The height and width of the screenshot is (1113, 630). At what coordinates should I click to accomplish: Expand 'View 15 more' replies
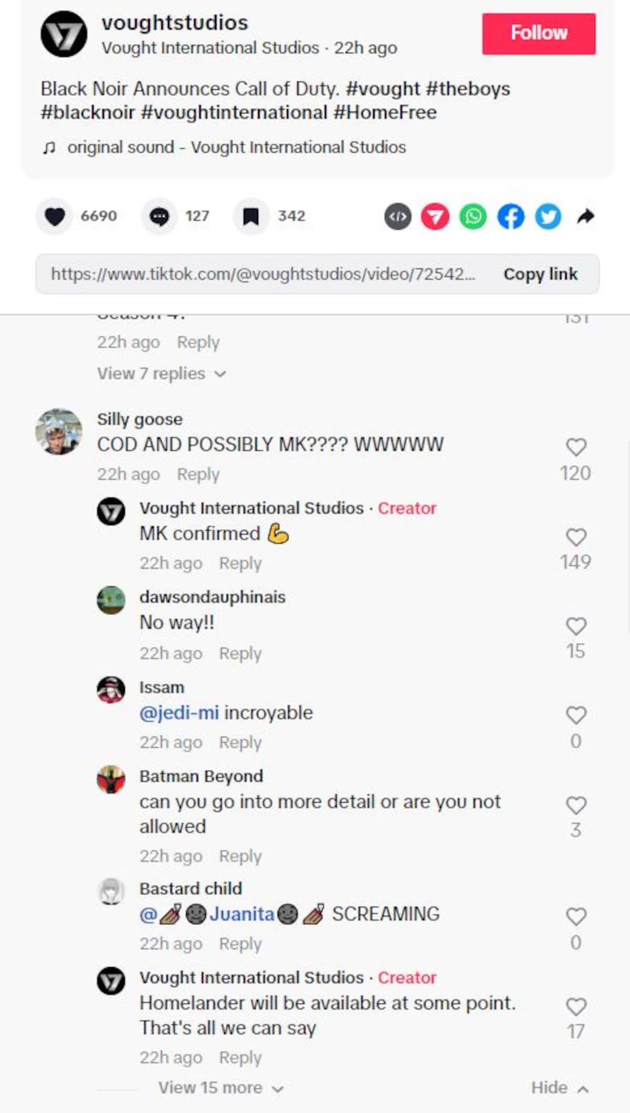tap(221, 1087)
